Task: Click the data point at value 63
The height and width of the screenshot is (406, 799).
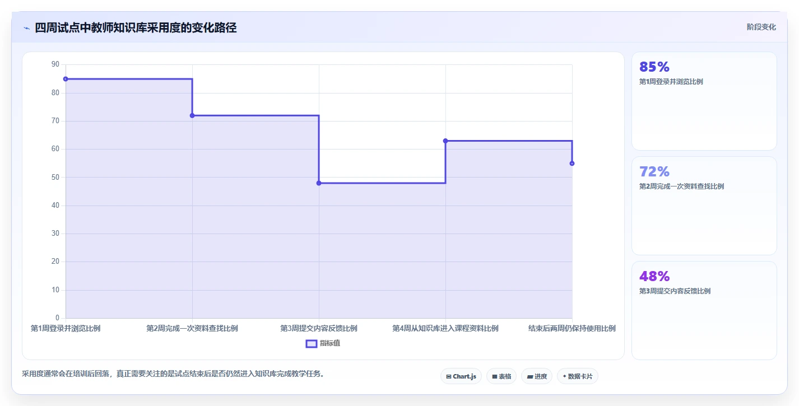Action: (x=445, y=141)
